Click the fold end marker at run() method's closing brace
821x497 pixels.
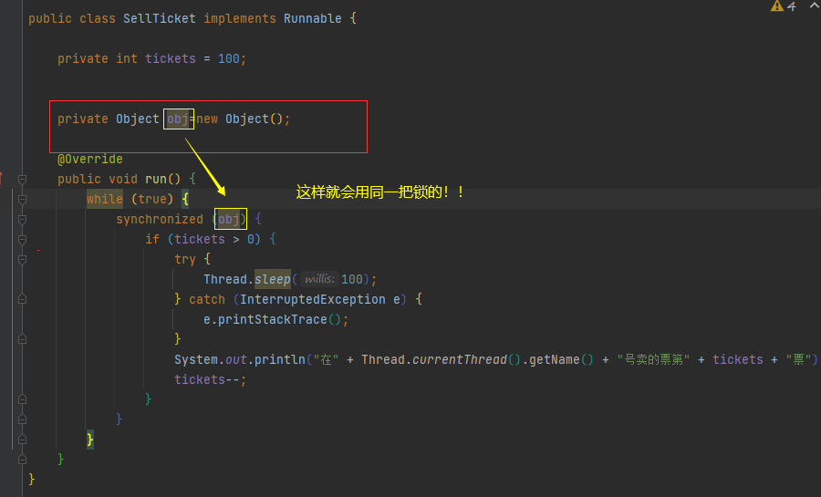pyautogui.click(x=22, y=460)
